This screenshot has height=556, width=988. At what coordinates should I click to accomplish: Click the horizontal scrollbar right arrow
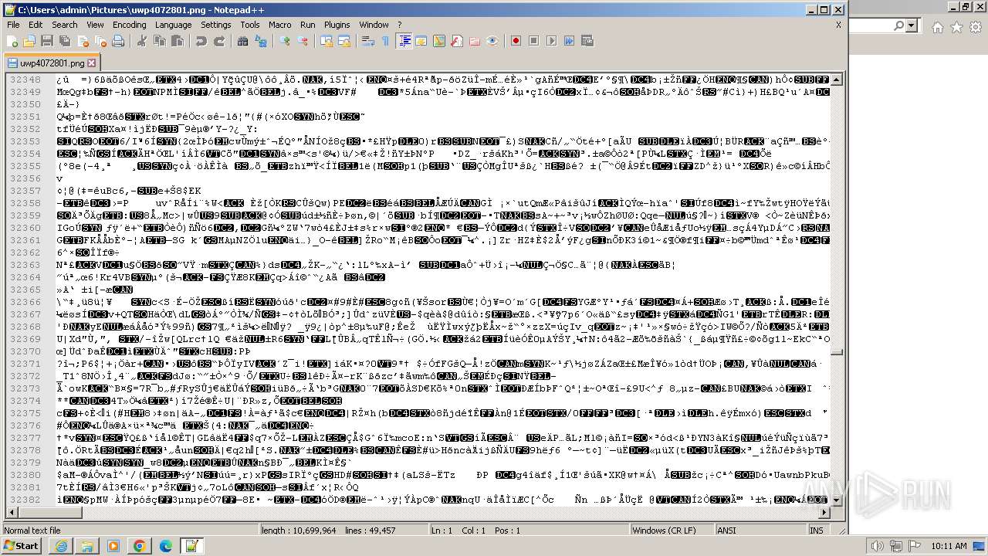coord(824,512)
